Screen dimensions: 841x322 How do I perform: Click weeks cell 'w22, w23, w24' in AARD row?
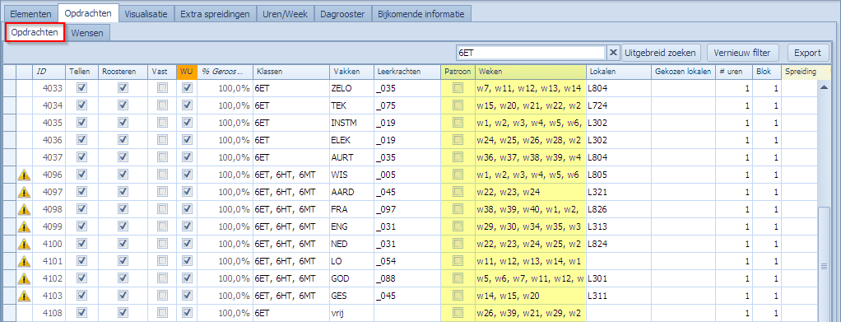(530, 192)
